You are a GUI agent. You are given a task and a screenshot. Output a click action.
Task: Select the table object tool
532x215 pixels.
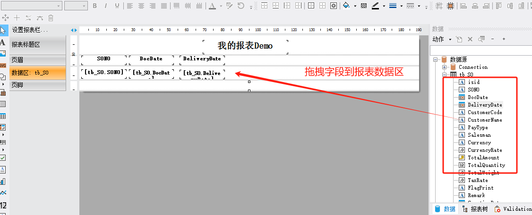point(3,116)
